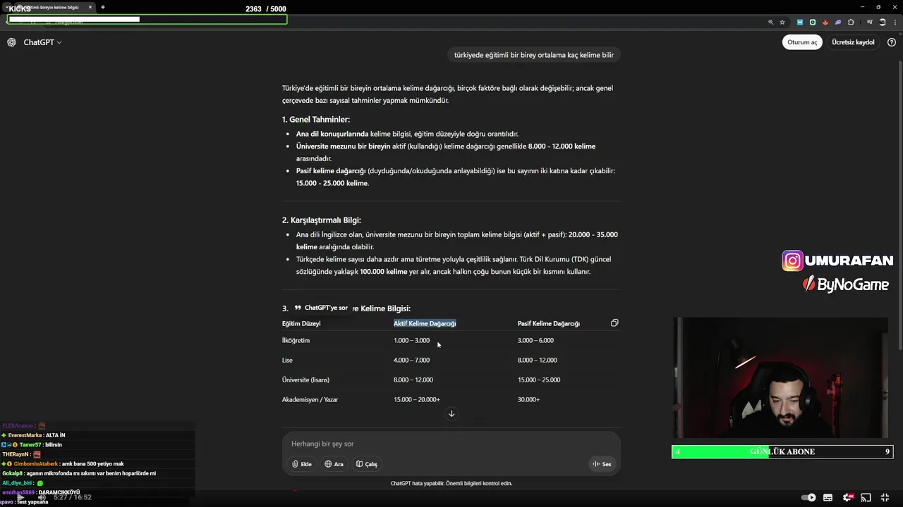Click the 2. Karşılaştırmalı Bilgi heading

[x=322, y=220]
